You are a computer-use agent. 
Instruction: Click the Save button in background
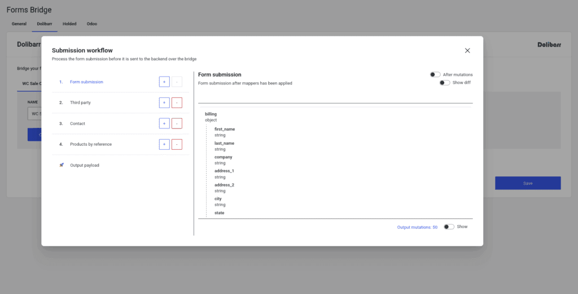point(528,183)
